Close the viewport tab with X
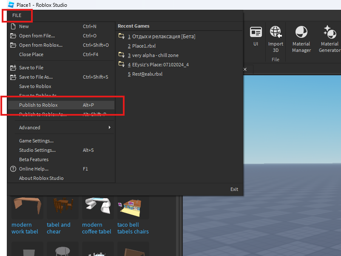The width and height of the screenshot is (341, 256). pos(245,69)
